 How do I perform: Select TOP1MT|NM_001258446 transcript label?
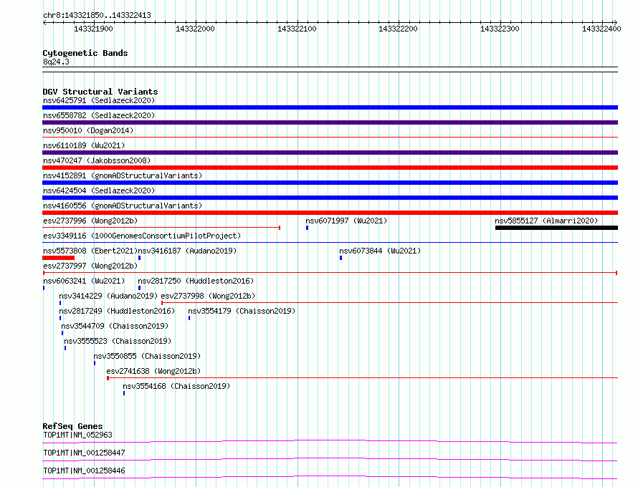click(84, 471)
